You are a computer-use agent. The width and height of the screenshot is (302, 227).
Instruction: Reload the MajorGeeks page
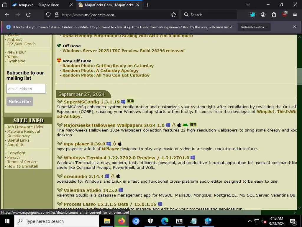(28, 15)
